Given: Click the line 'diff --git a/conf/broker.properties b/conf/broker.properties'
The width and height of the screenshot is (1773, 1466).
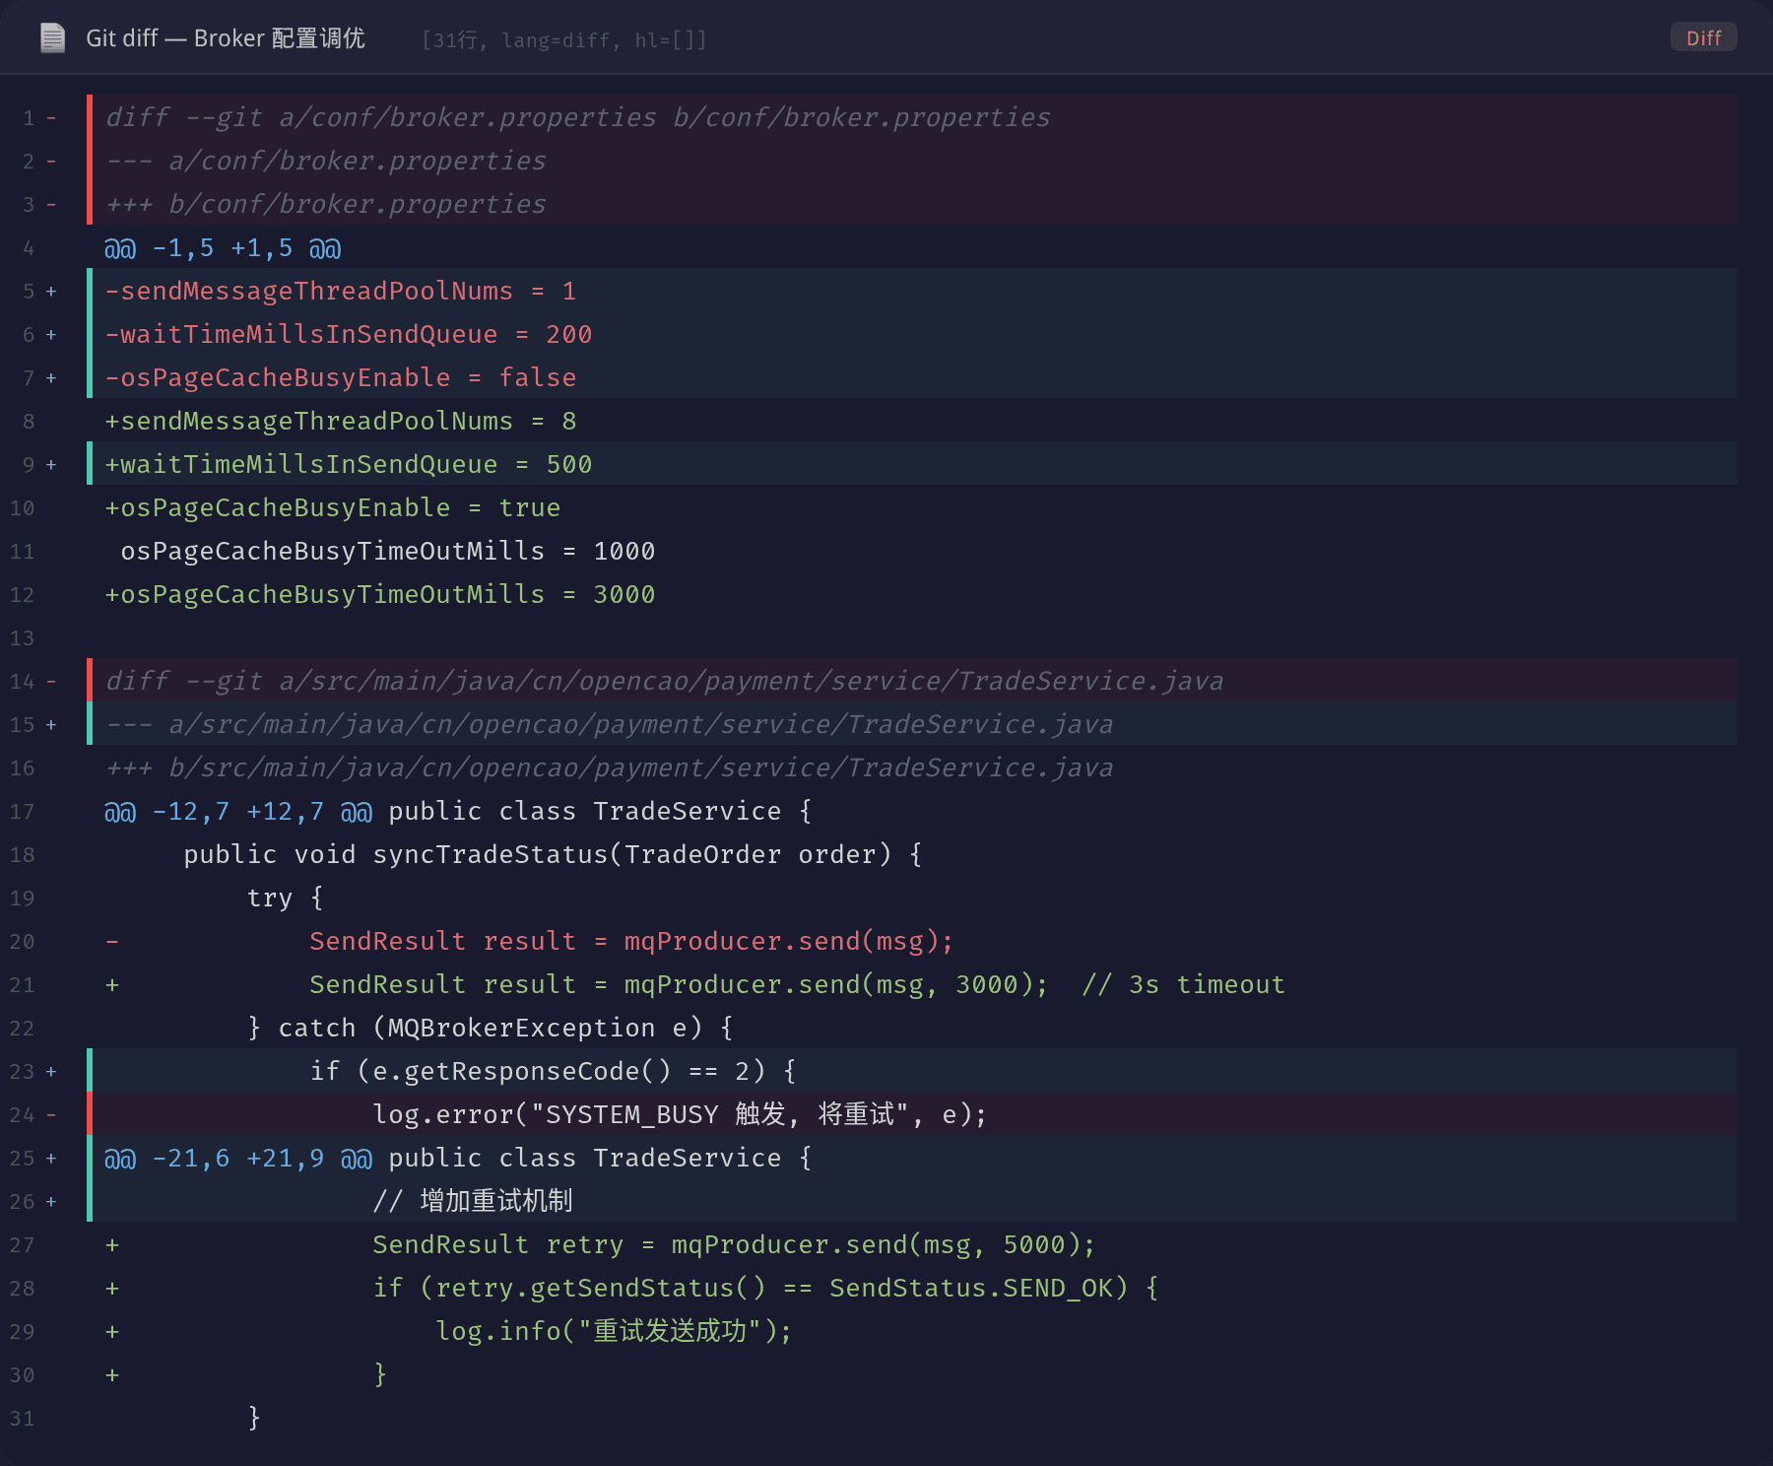Looking at the screenshot, I should pos(577,117).
